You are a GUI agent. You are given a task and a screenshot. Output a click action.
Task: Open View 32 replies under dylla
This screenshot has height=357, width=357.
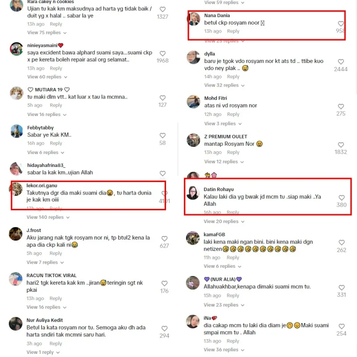224,85
